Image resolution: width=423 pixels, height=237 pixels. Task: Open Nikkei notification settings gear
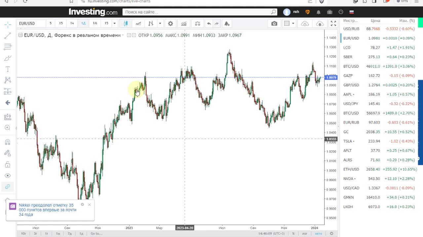point(82,205)
